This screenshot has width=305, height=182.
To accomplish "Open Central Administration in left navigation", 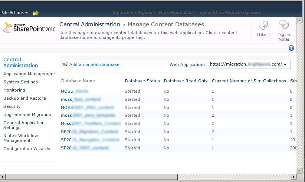I will pos(21,62).
